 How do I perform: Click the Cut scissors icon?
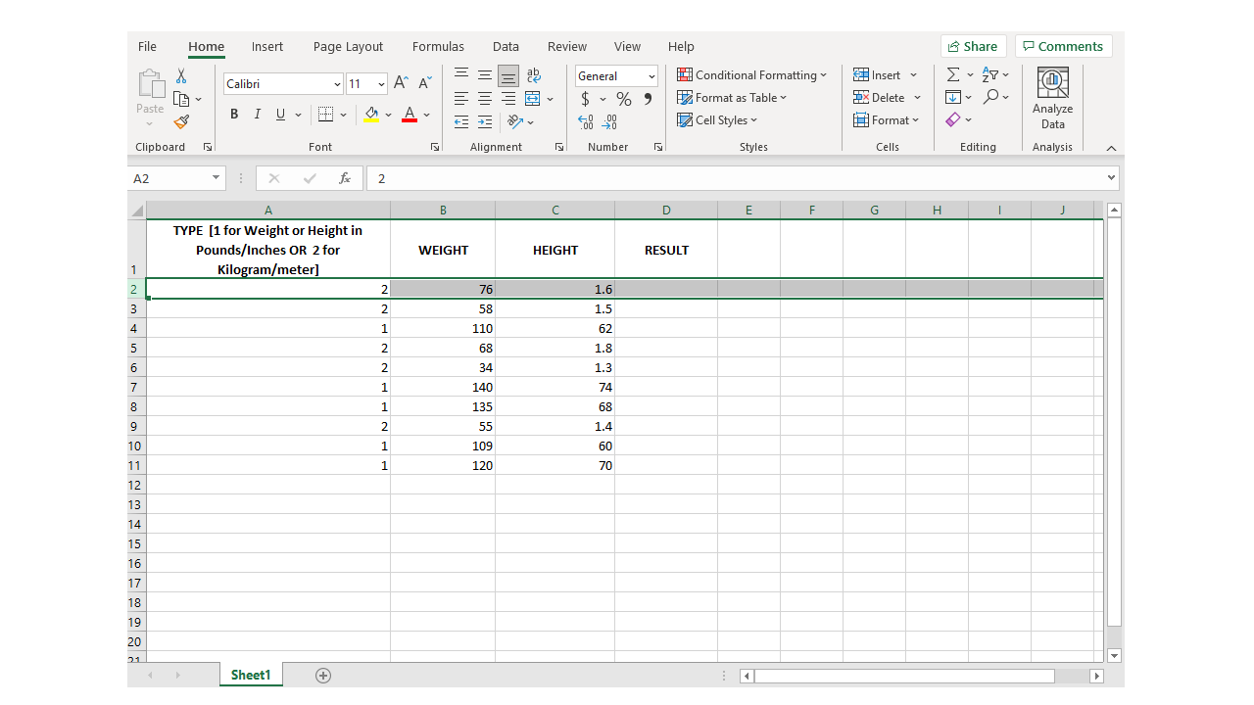coord(181,76)
